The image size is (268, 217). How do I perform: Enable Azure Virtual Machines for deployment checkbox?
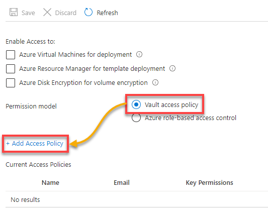click(11, 55)
